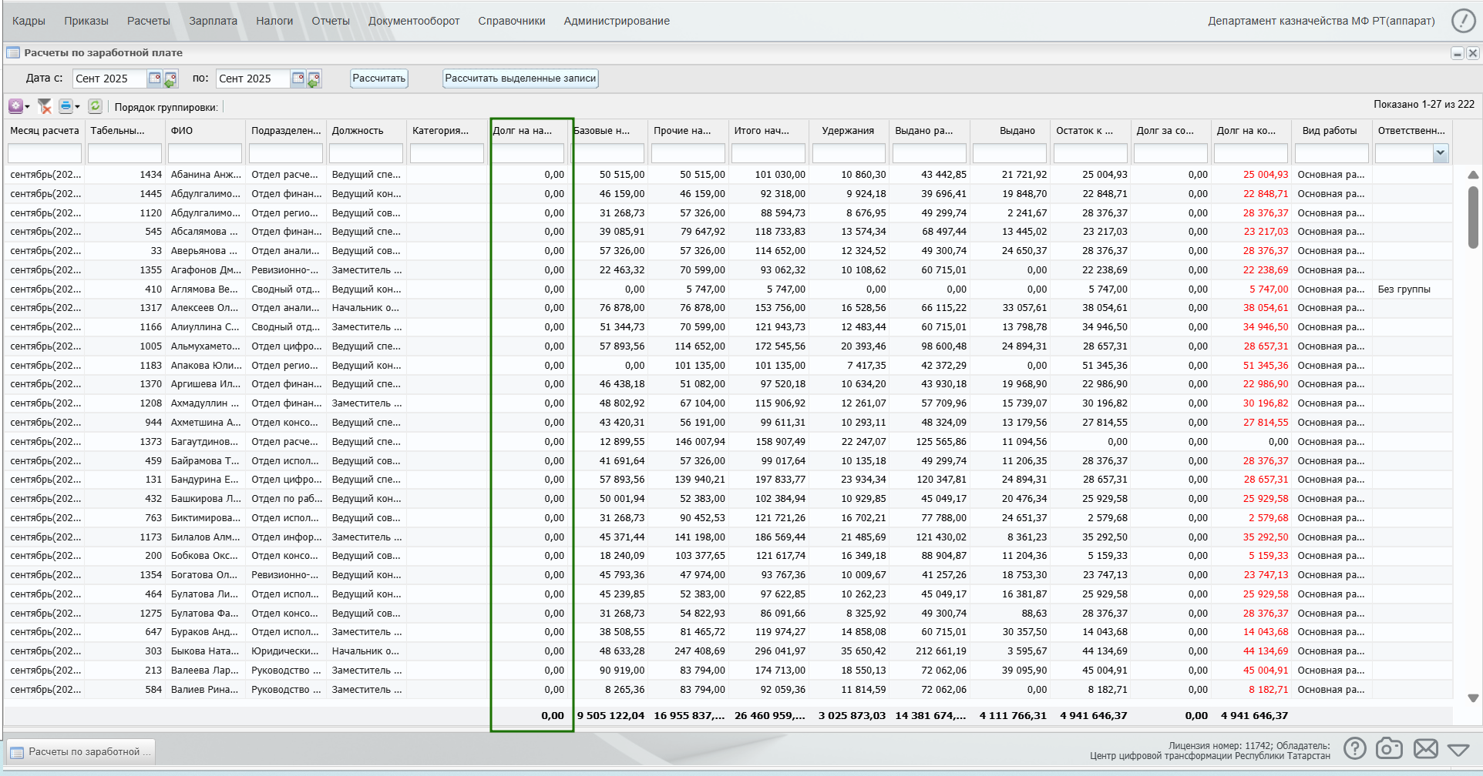Click previous-period arrow icon beside 'по' date

click(x=314, y=79)
